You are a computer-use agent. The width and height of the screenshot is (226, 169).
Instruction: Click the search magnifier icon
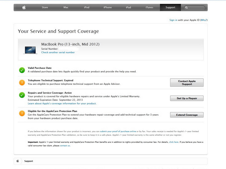[186, 8]
